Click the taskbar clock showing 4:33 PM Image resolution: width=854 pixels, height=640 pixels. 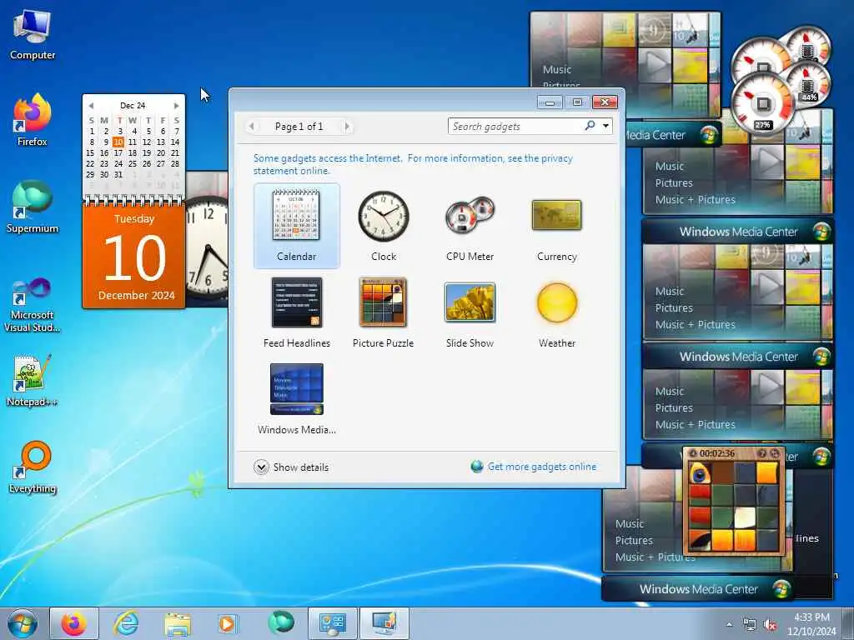(811, 624)
